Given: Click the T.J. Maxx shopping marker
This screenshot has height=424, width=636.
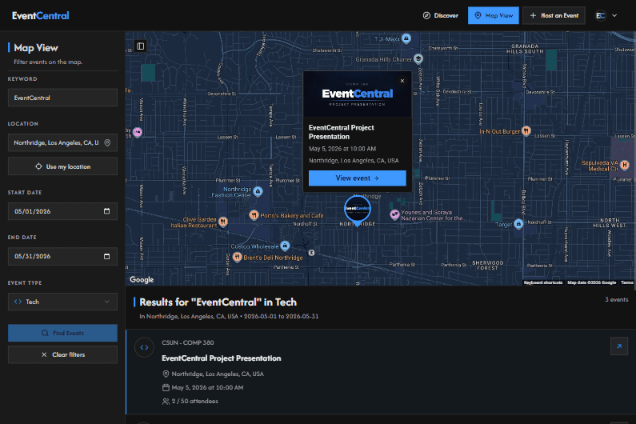Looking at the screenshot, I should [406, 38].
